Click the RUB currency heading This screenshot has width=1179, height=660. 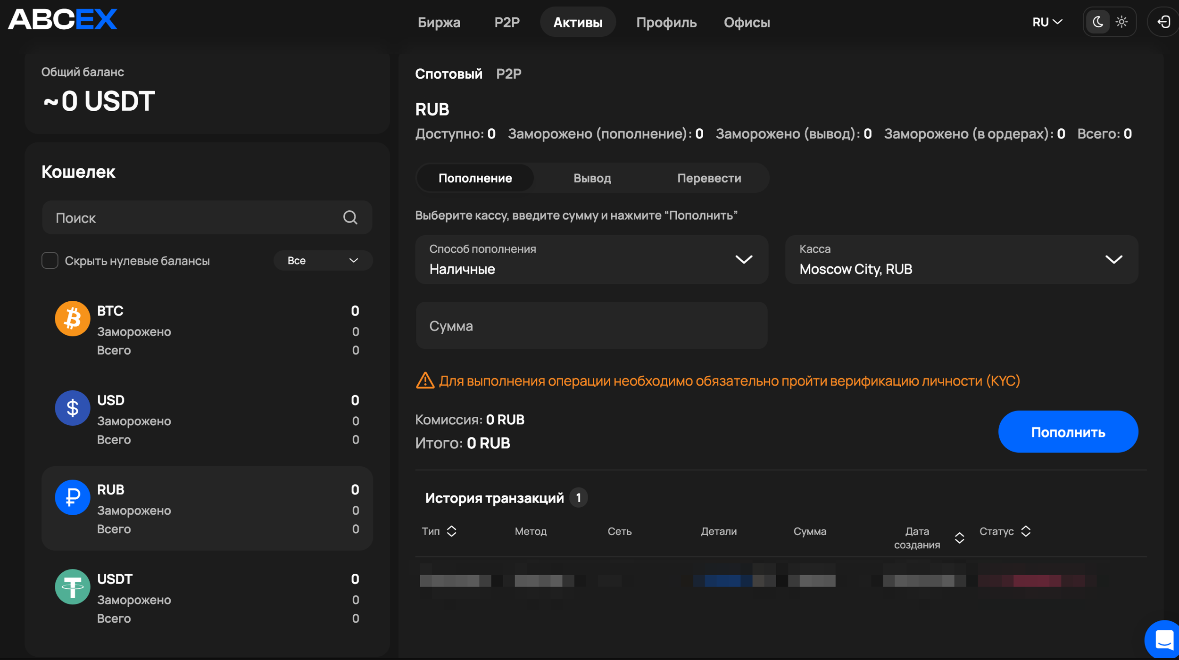(x=432, y=109)
